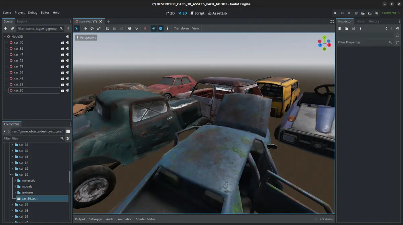Toggle visibility of car_79
The height and width of the screenshot is (225, 403).
(x=68, y=66)
